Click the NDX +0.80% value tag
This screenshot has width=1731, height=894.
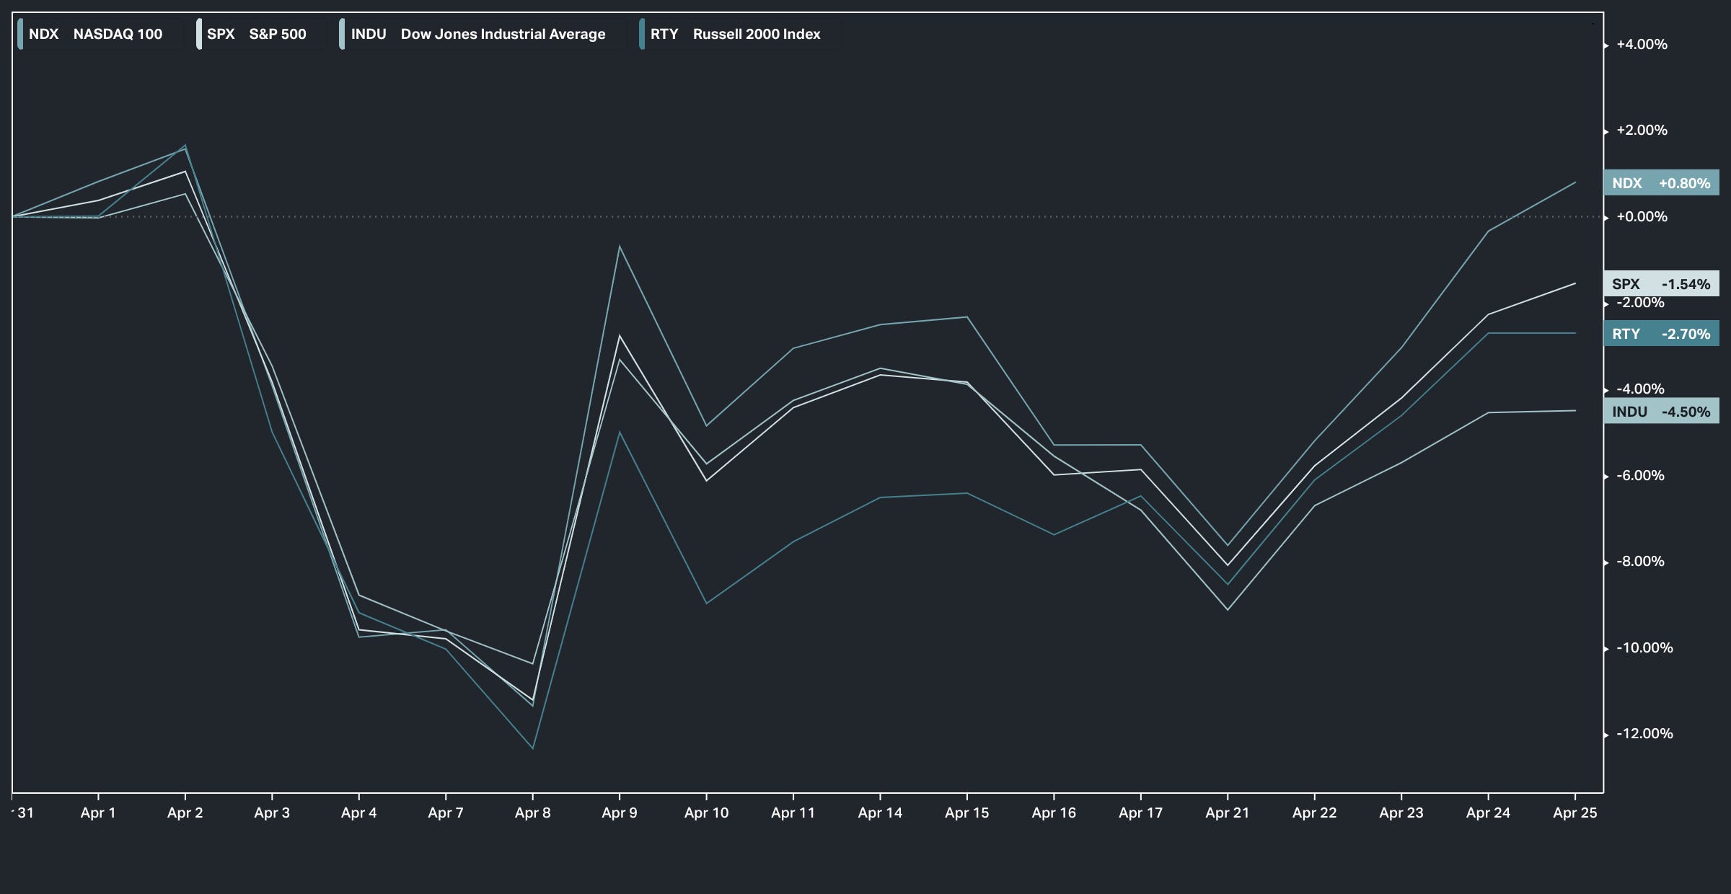[1661, 183]
